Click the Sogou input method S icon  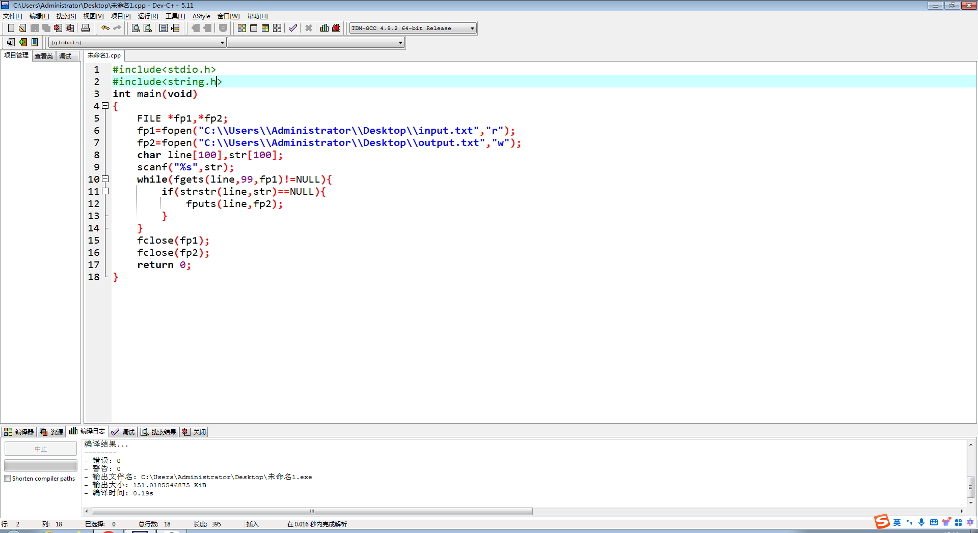tap(882, 522)
